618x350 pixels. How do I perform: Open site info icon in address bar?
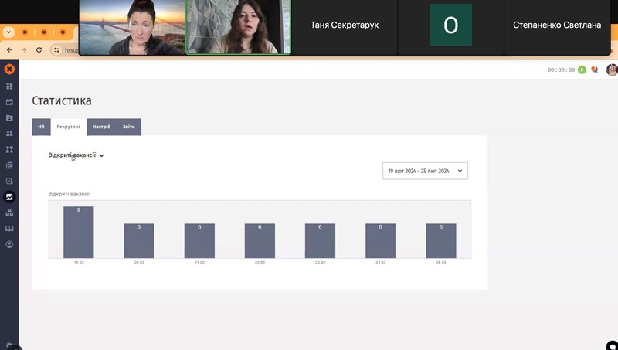tap(56, 50)
